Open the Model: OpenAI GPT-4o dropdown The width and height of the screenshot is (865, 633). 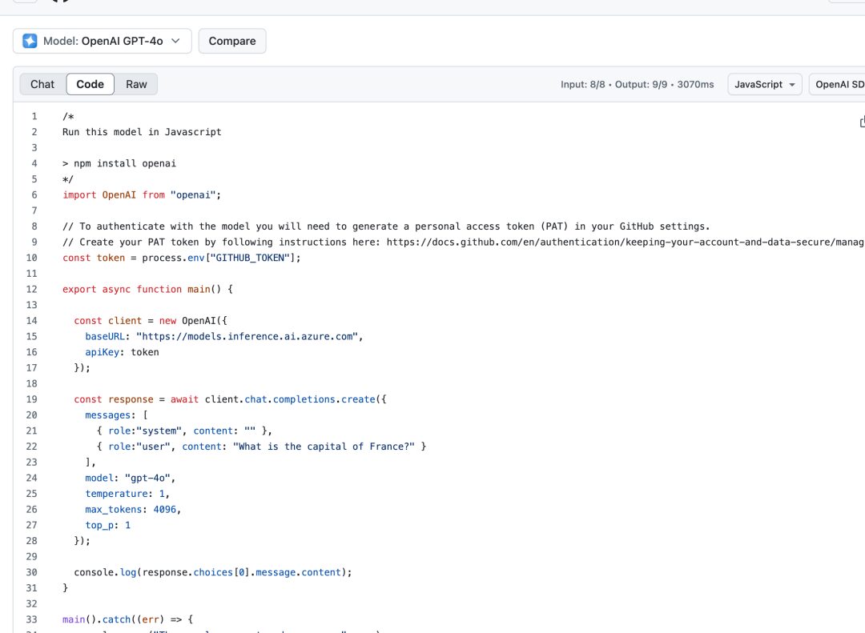coord(102,41)
